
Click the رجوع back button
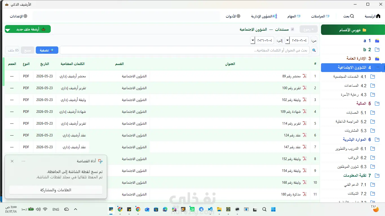click(x=308, y=29)
